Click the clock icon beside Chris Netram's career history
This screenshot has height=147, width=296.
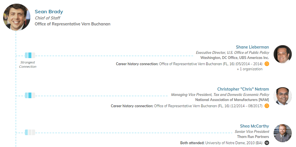[267, 106]
